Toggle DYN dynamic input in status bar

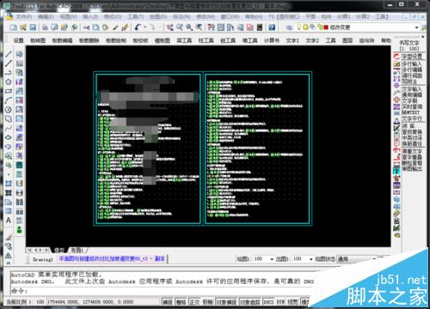click(280, 302)
